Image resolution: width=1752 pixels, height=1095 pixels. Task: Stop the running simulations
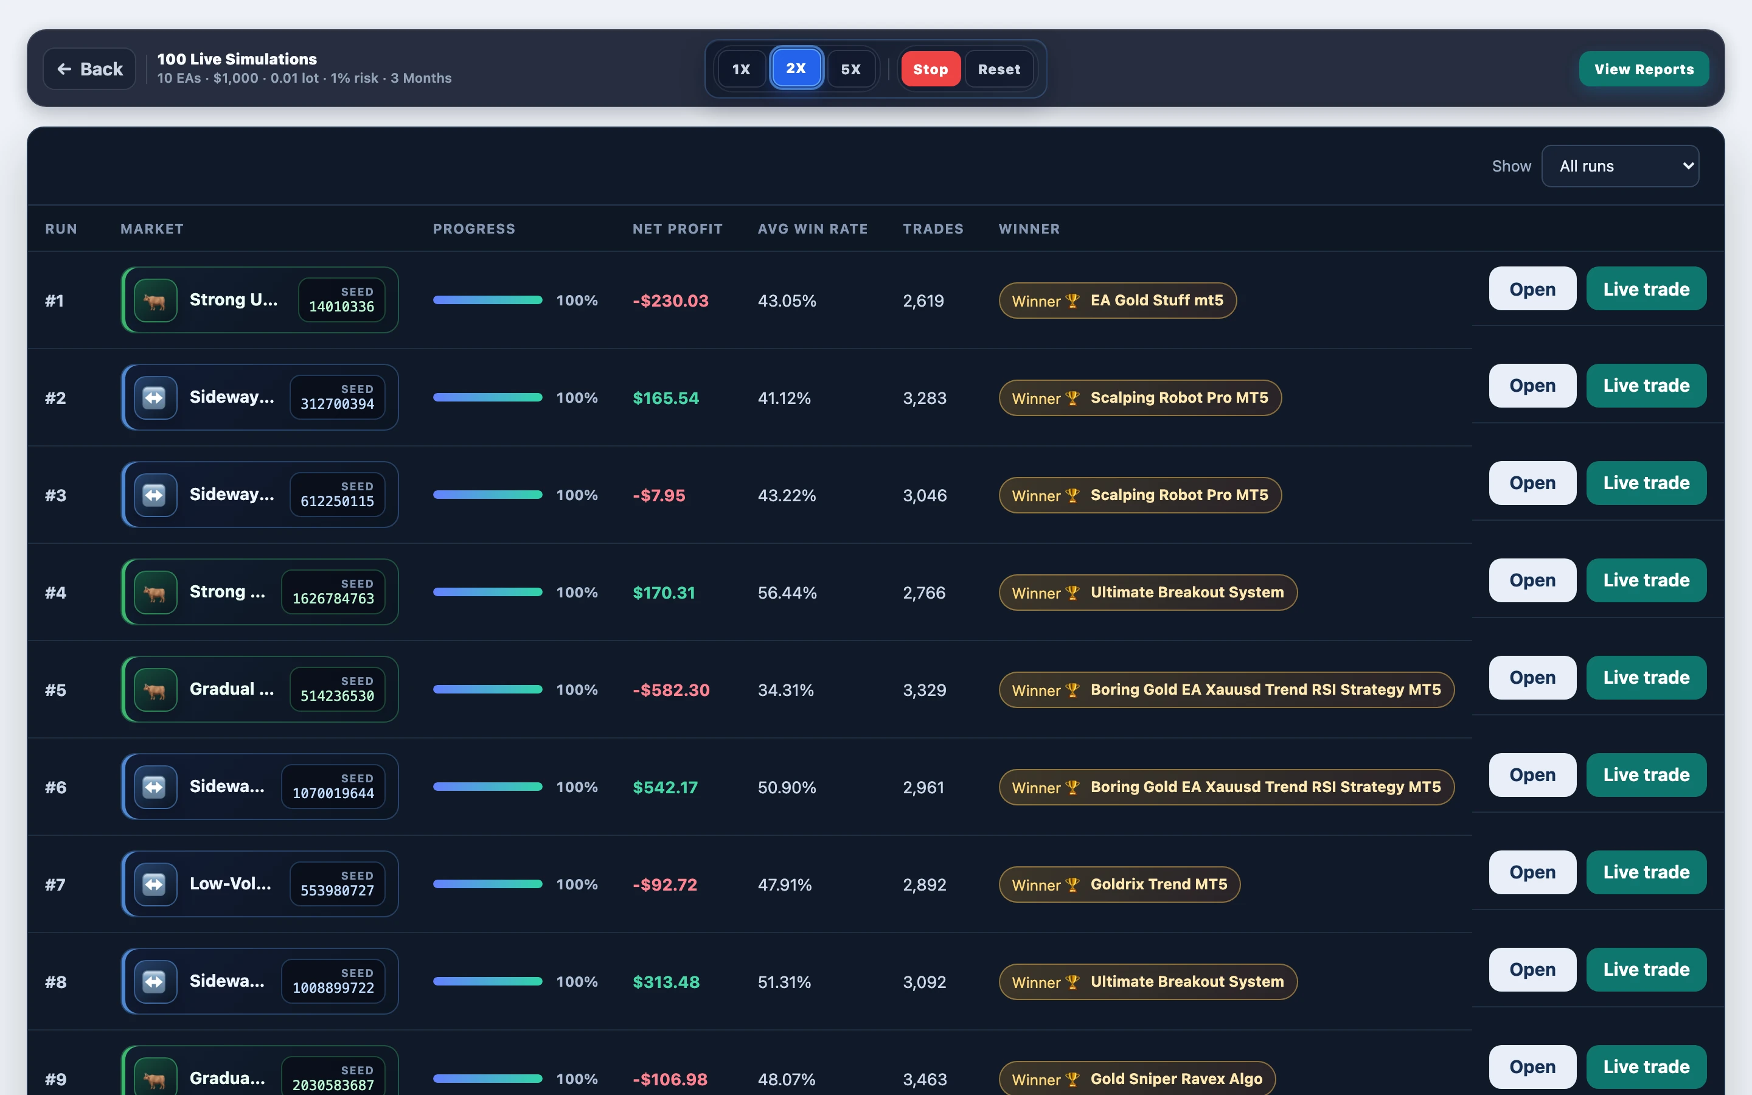930,69
